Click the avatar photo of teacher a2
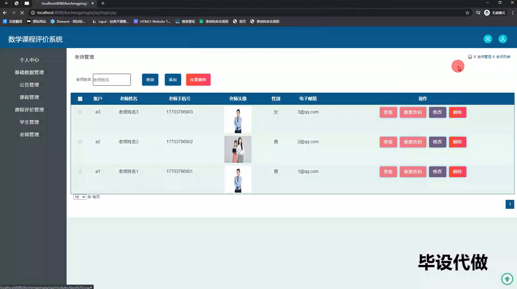Viewport: 517px width, 289px height. click(238, 149)
